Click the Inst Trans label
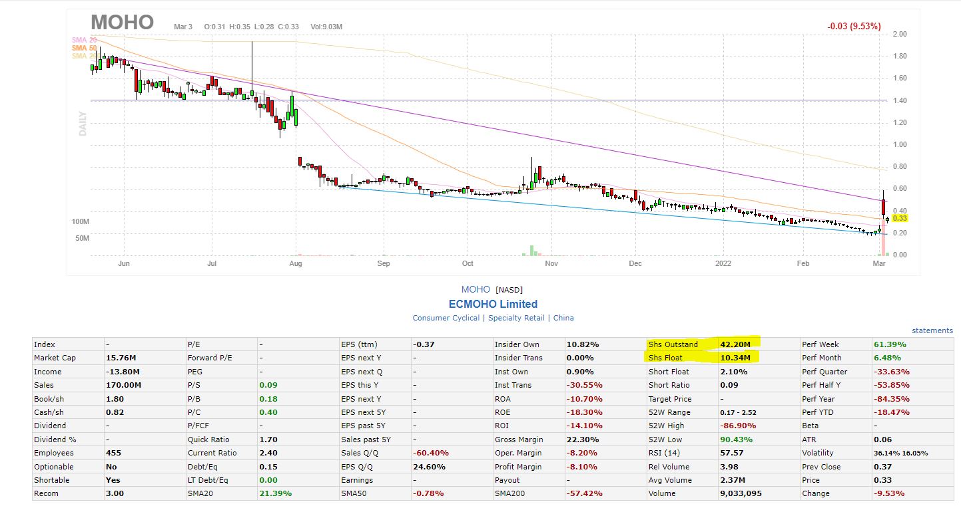The image size is (961, 510). 513,385
